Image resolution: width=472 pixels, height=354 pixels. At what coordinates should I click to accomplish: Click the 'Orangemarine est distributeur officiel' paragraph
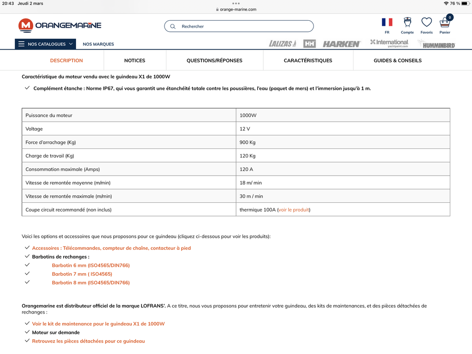pos(224,309)
